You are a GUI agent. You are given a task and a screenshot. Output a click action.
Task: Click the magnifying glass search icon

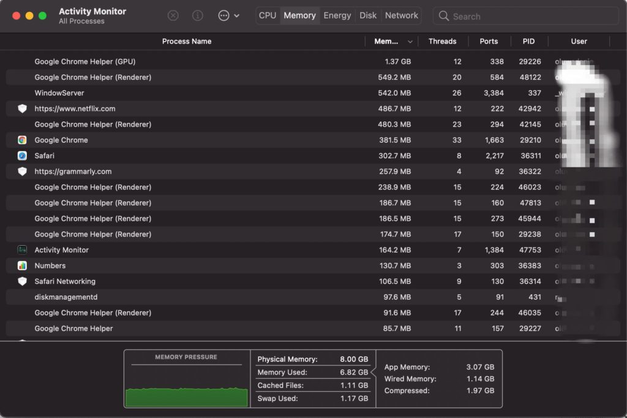443,16
